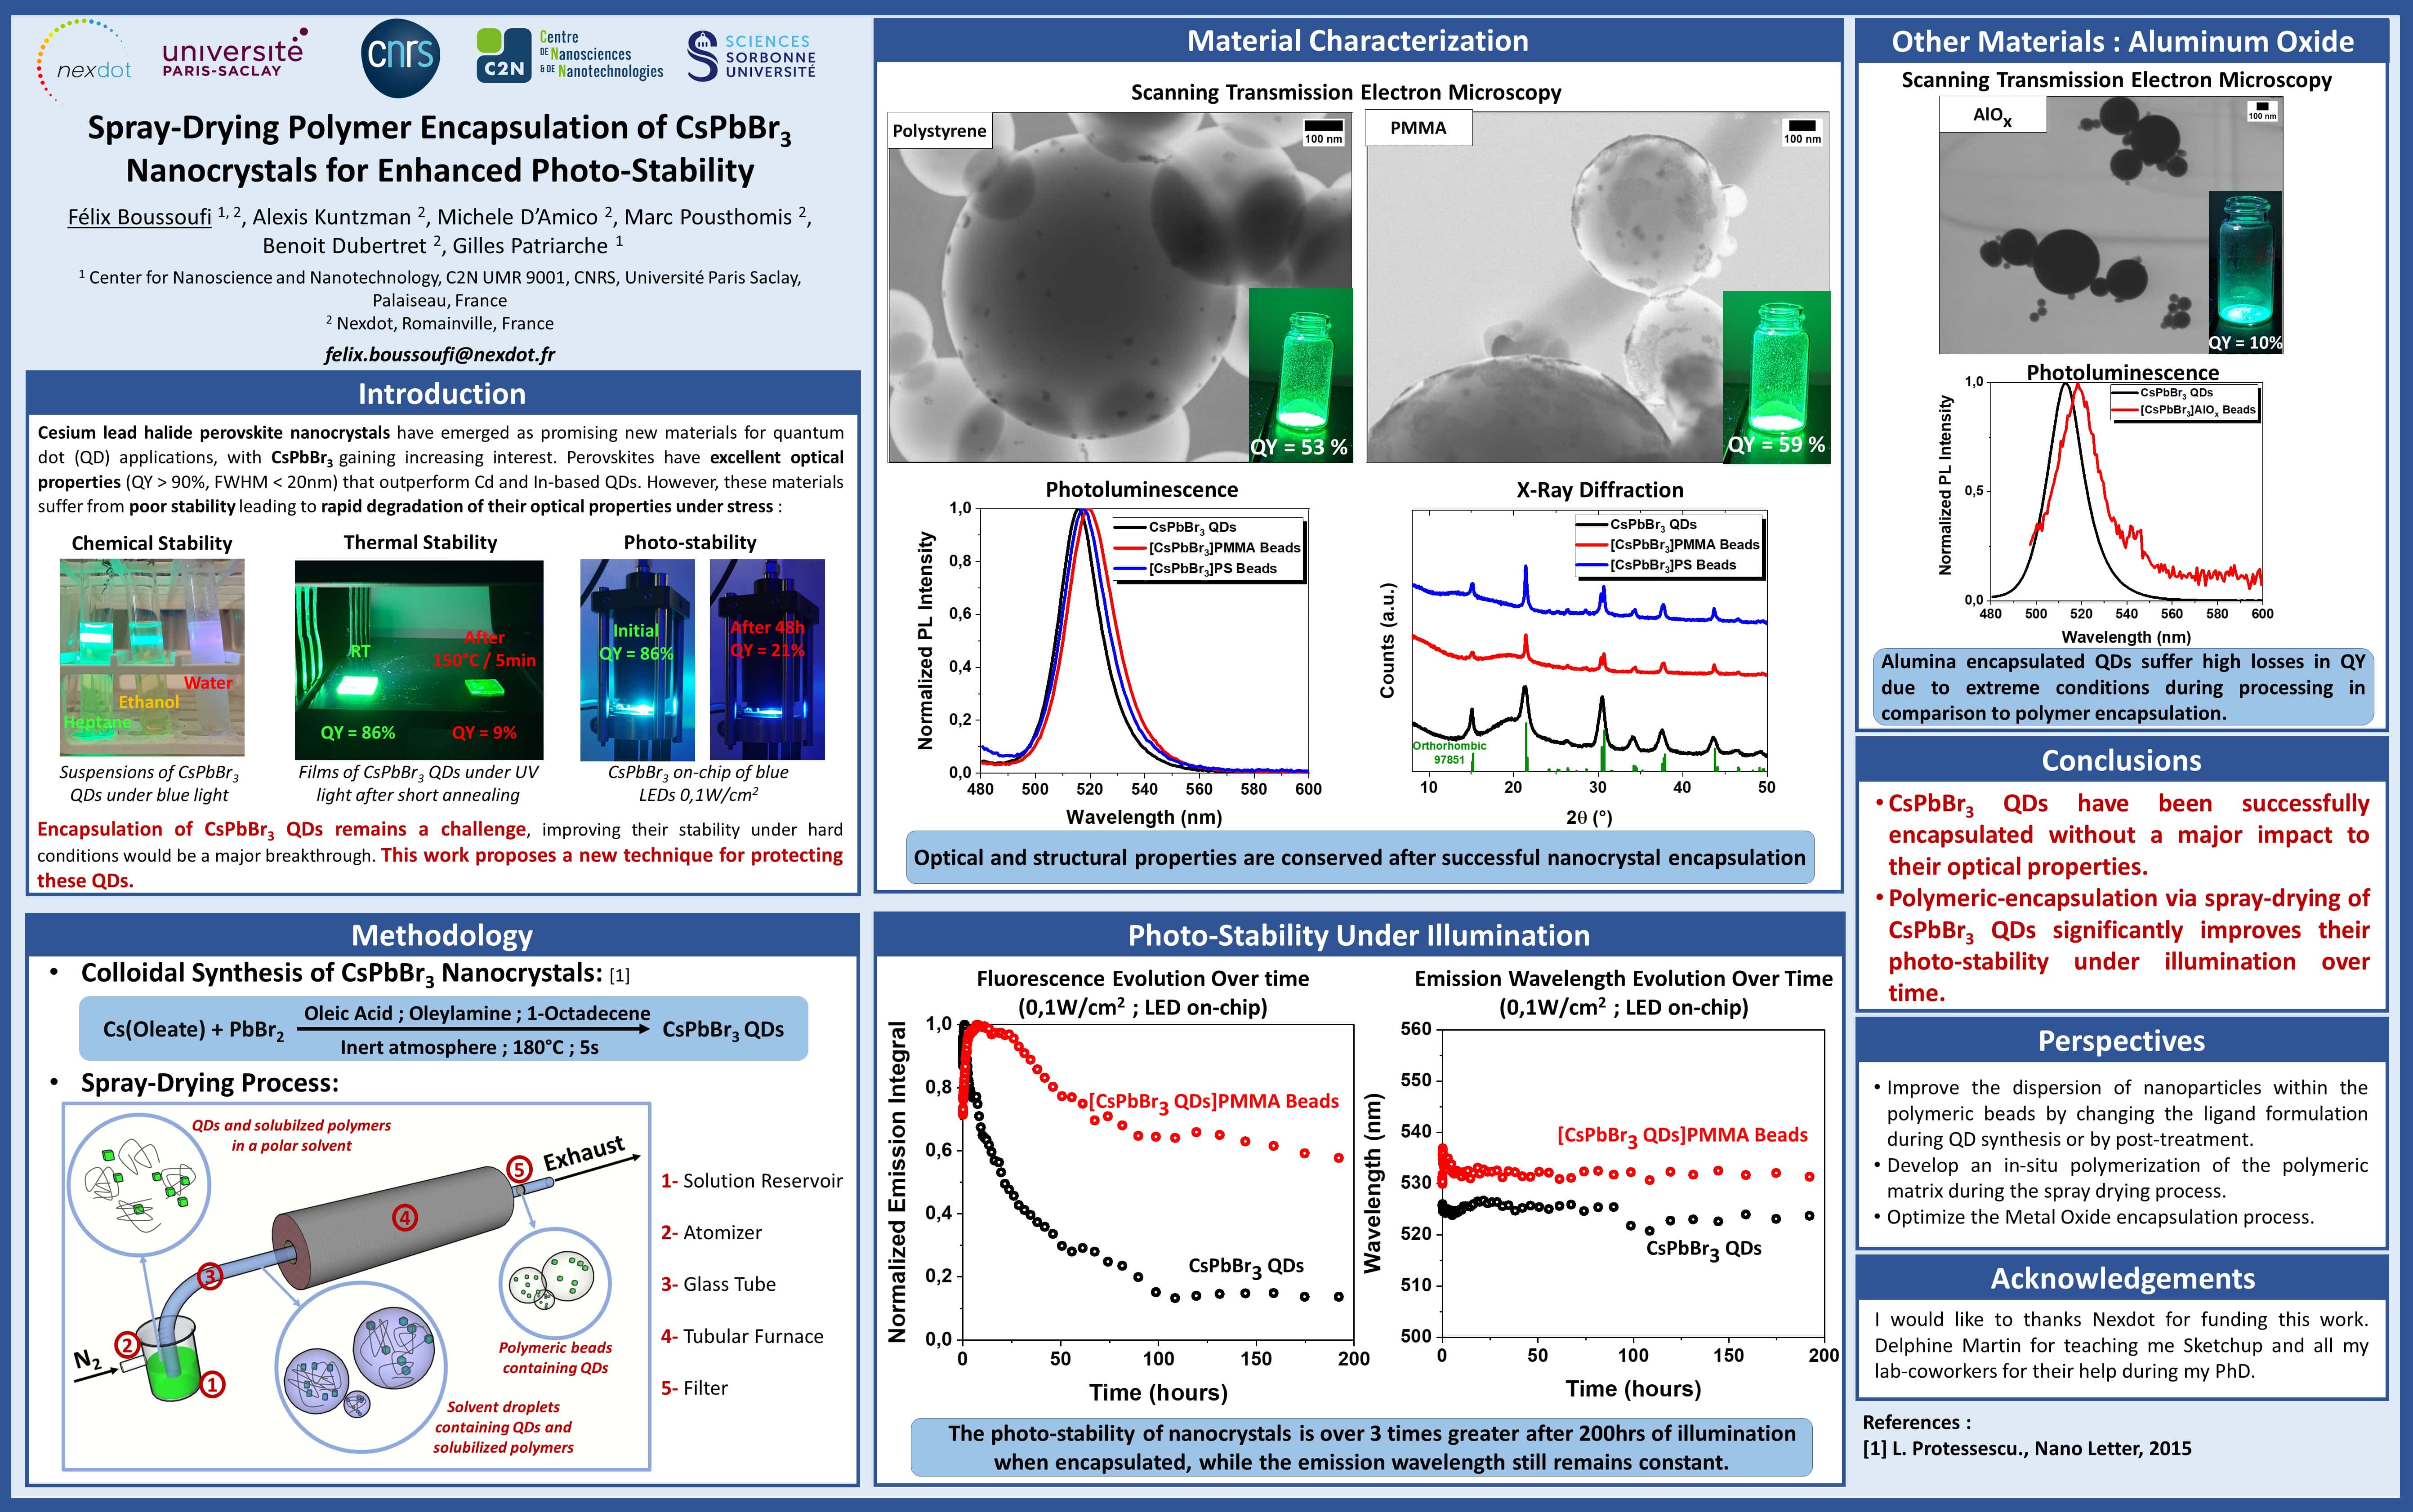Click the 'photo-stability of nanocrystals is over 3 times' banner

coord(1361,1447)
